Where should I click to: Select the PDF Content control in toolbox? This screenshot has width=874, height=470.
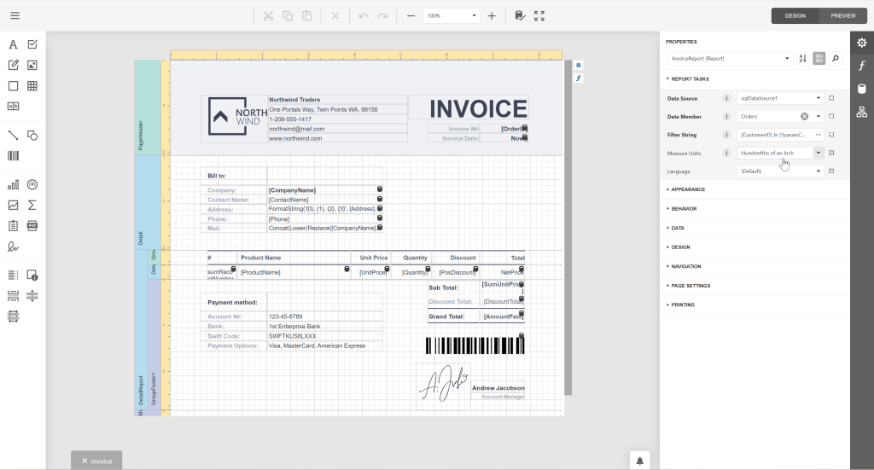(32, 225)
